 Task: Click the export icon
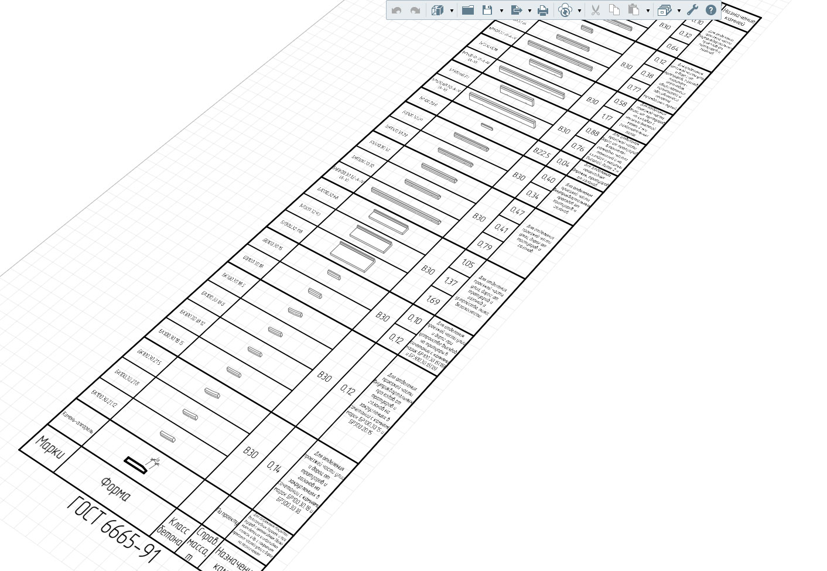(516, 10)
